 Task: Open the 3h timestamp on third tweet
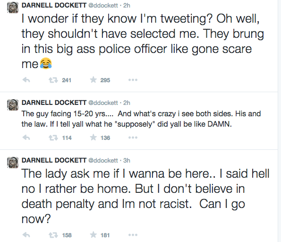point(127,160)
